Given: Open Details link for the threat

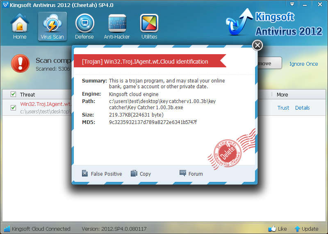Looking at the screenshot, I should click(x=302, y=108).
